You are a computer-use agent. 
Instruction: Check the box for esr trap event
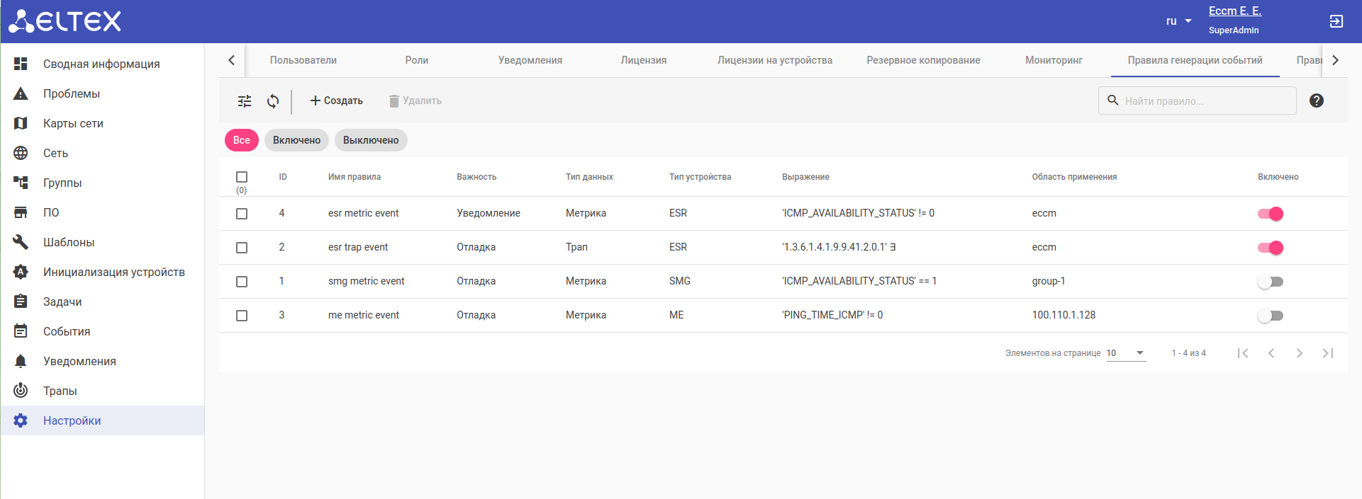[x=242, y=248]
